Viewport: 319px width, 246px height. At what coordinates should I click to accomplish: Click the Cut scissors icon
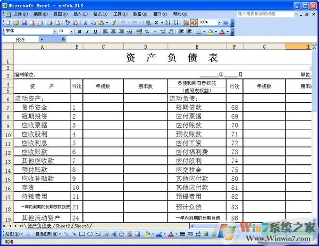(x=86, y=23)
